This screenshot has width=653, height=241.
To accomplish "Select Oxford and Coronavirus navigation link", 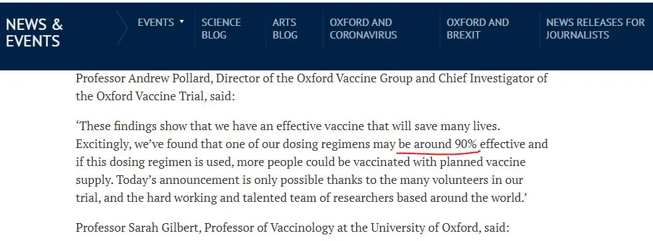I will click(x=363, y=29).
